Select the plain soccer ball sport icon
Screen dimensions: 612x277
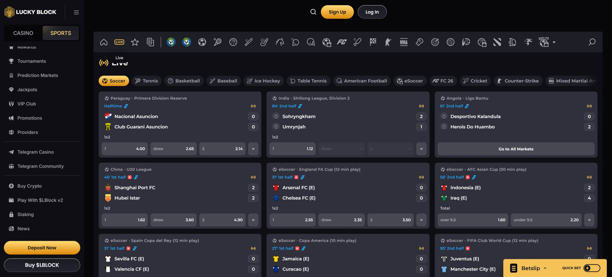[x=202, y=42]
